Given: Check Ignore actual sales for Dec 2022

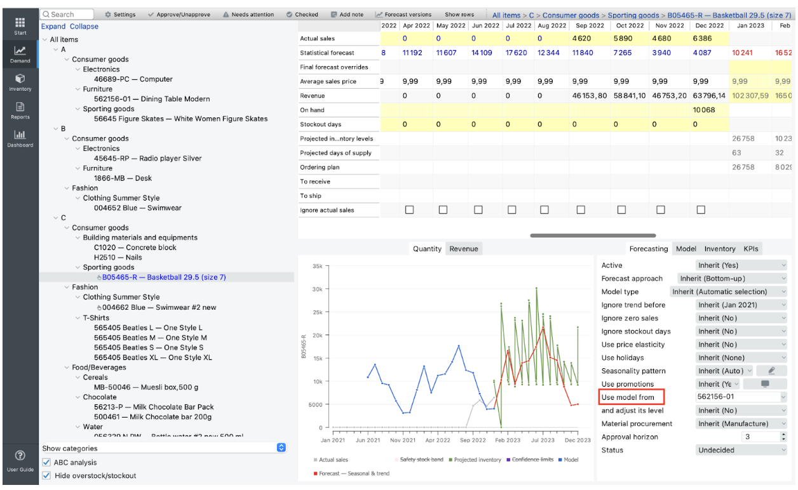Looking at the screenshot, I should click(x=701, y=210).
